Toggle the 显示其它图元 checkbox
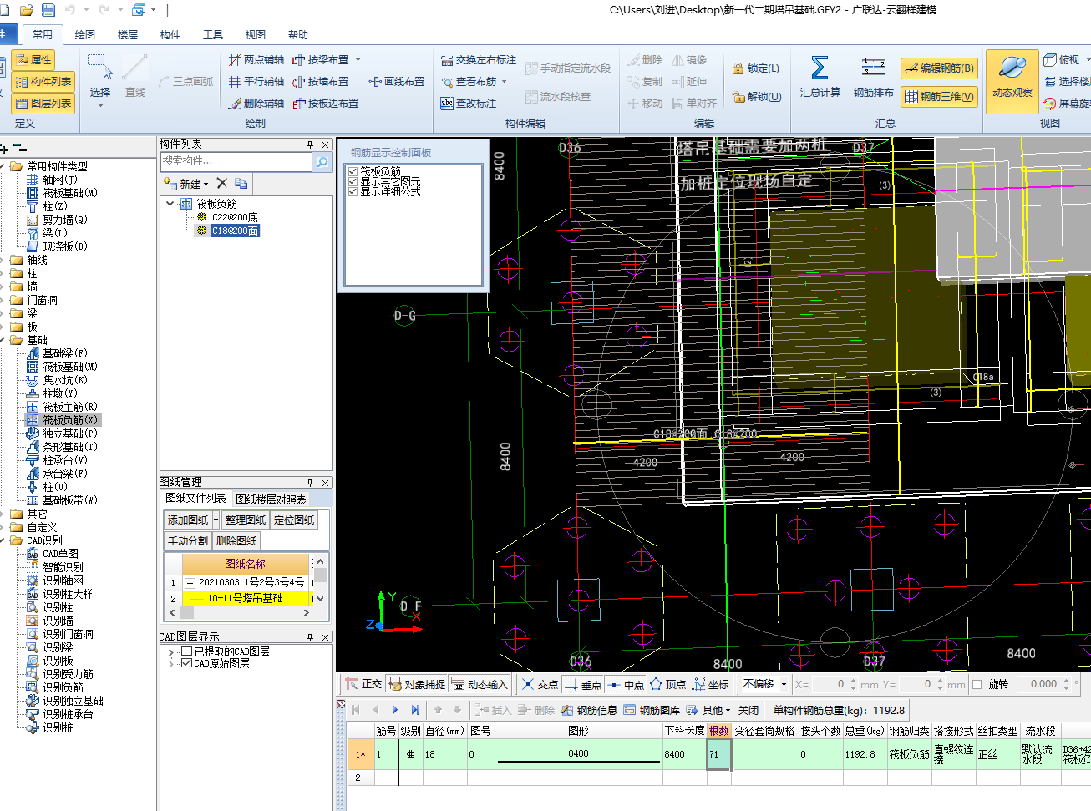This screenshot has width=1091, height=811. tap(353, 182)
